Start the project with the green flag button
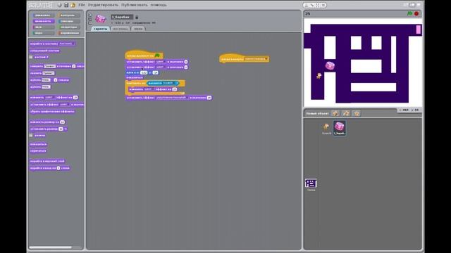 409,13
